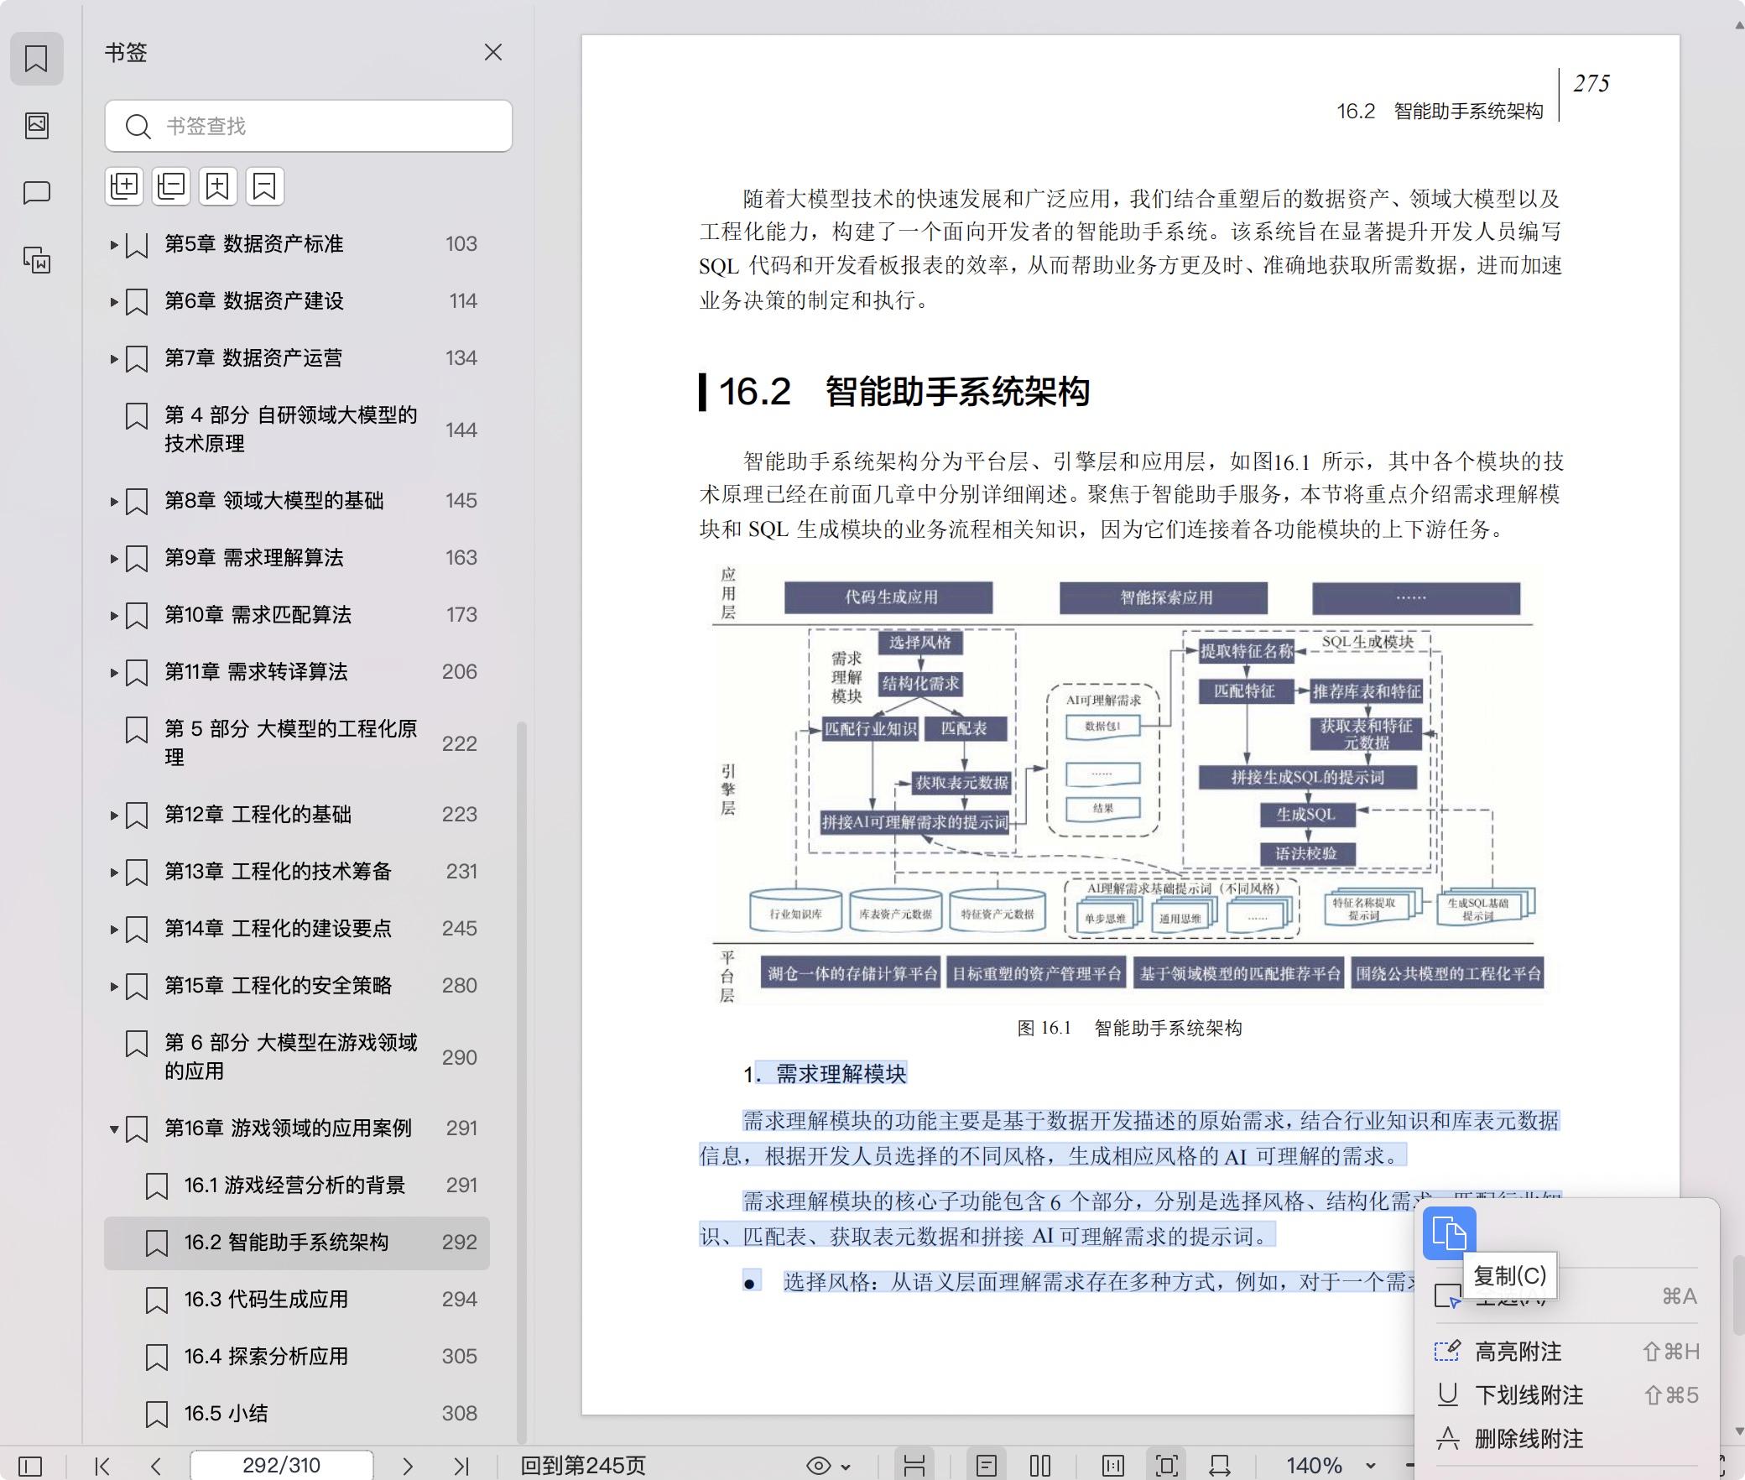Expand the 第5章 数据资产标准 bookmark
This screenshot has width=1745, height=1480.
(x=115, y=244)
